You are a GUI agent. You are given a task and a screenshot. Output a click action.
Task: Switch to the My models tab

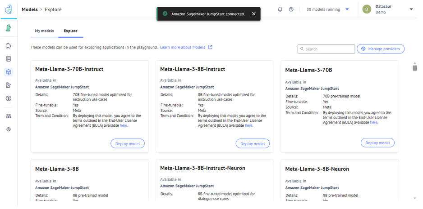coord(44,31)
